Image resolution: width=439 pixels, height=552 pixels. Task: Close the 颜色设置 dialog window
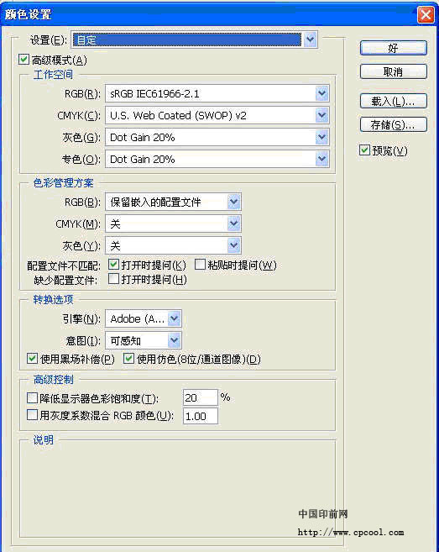pos(426,15)
